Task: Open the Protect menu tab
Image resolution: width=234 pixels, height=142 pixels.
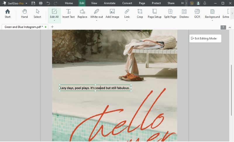Action: point(156,3)
